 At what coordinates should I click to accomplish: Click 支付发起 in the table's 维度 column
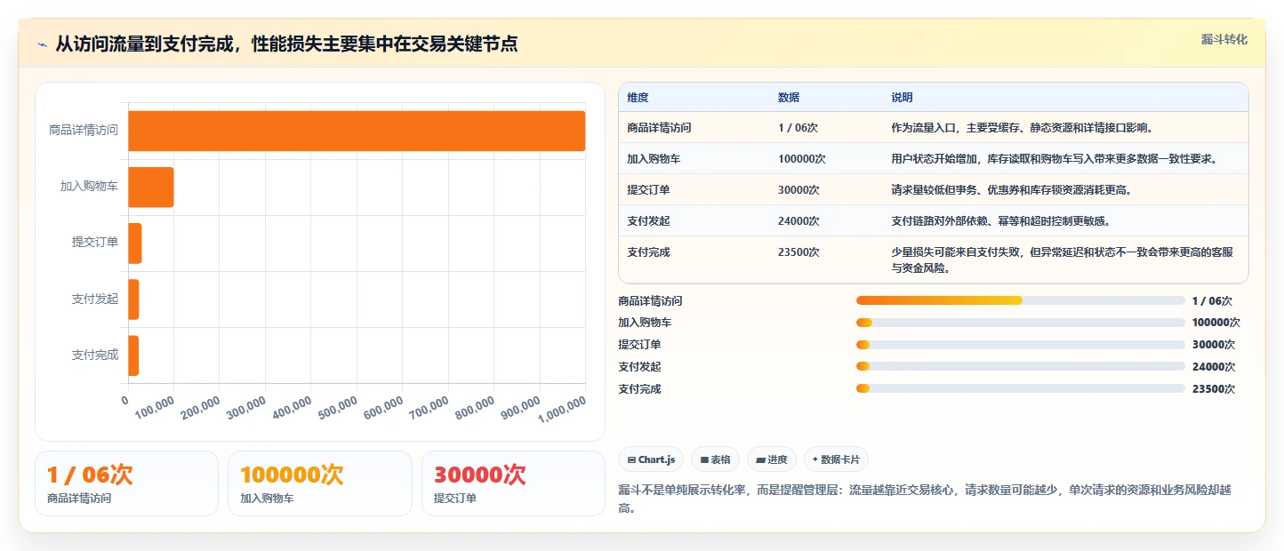point(648,221)
